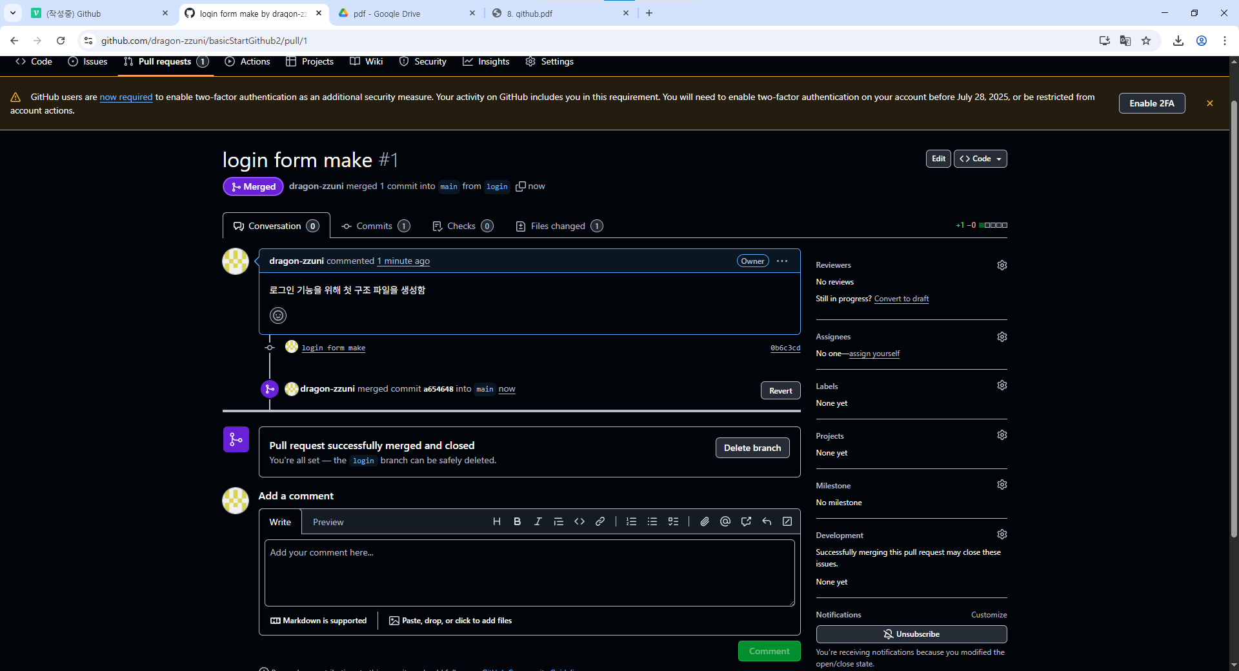The image size is (1239, 671).
Task: Click the Enable 2FA button
Action: tap(1152, 103)
